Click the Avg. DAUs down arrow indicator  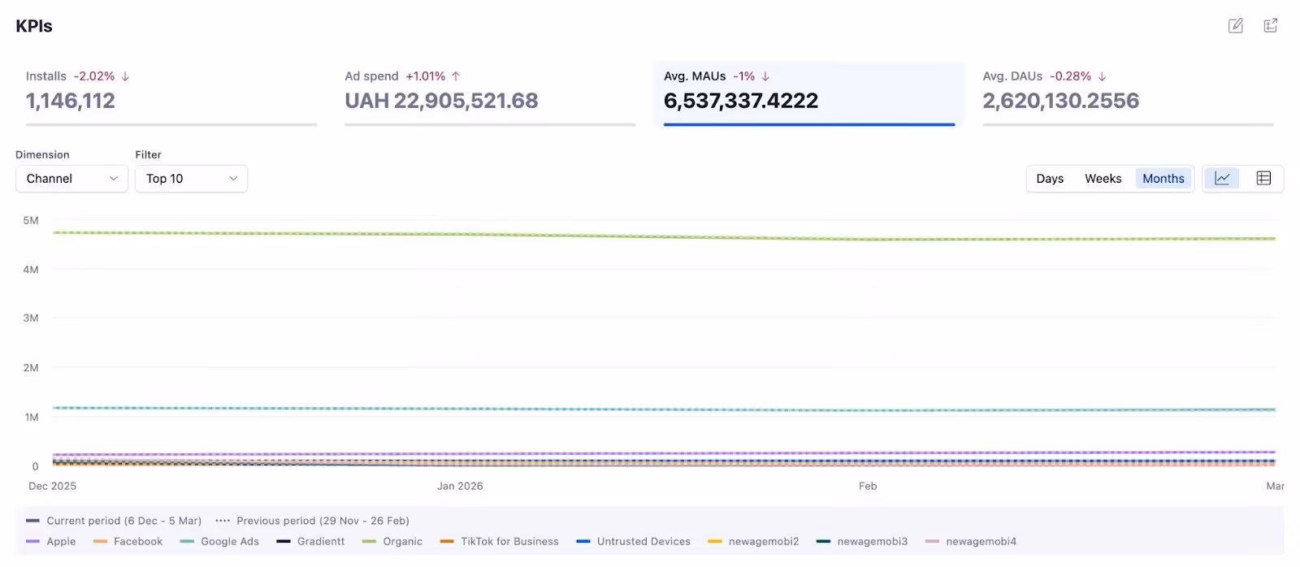click(1102, 76)
